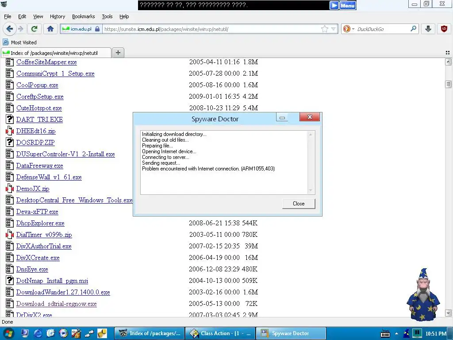
Task: Open a new tab with plus button
Action: [x=118, y=53]
